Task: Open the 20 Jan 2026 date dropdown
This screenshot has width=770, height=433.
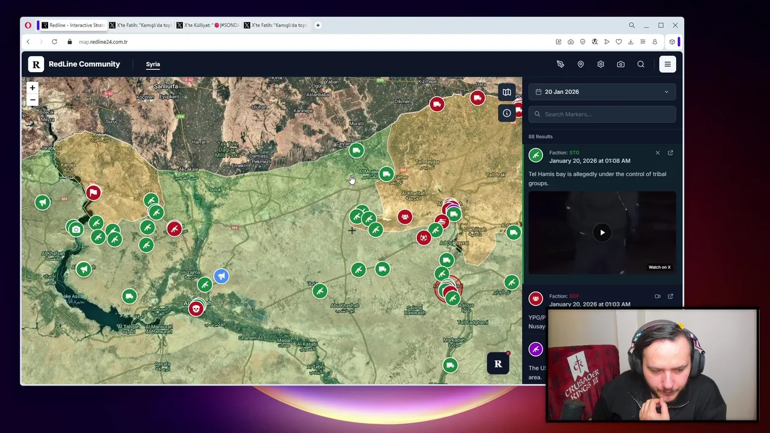Action: coord(602,92)
